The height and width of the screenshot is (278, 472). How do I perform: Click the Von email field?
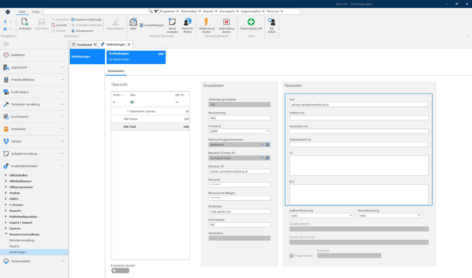tap(359, 105)
